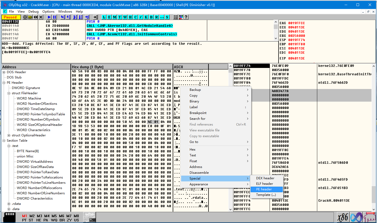Click the ASCII column header
Viewport: 377px width, 223px height.
tap(191, 67)
